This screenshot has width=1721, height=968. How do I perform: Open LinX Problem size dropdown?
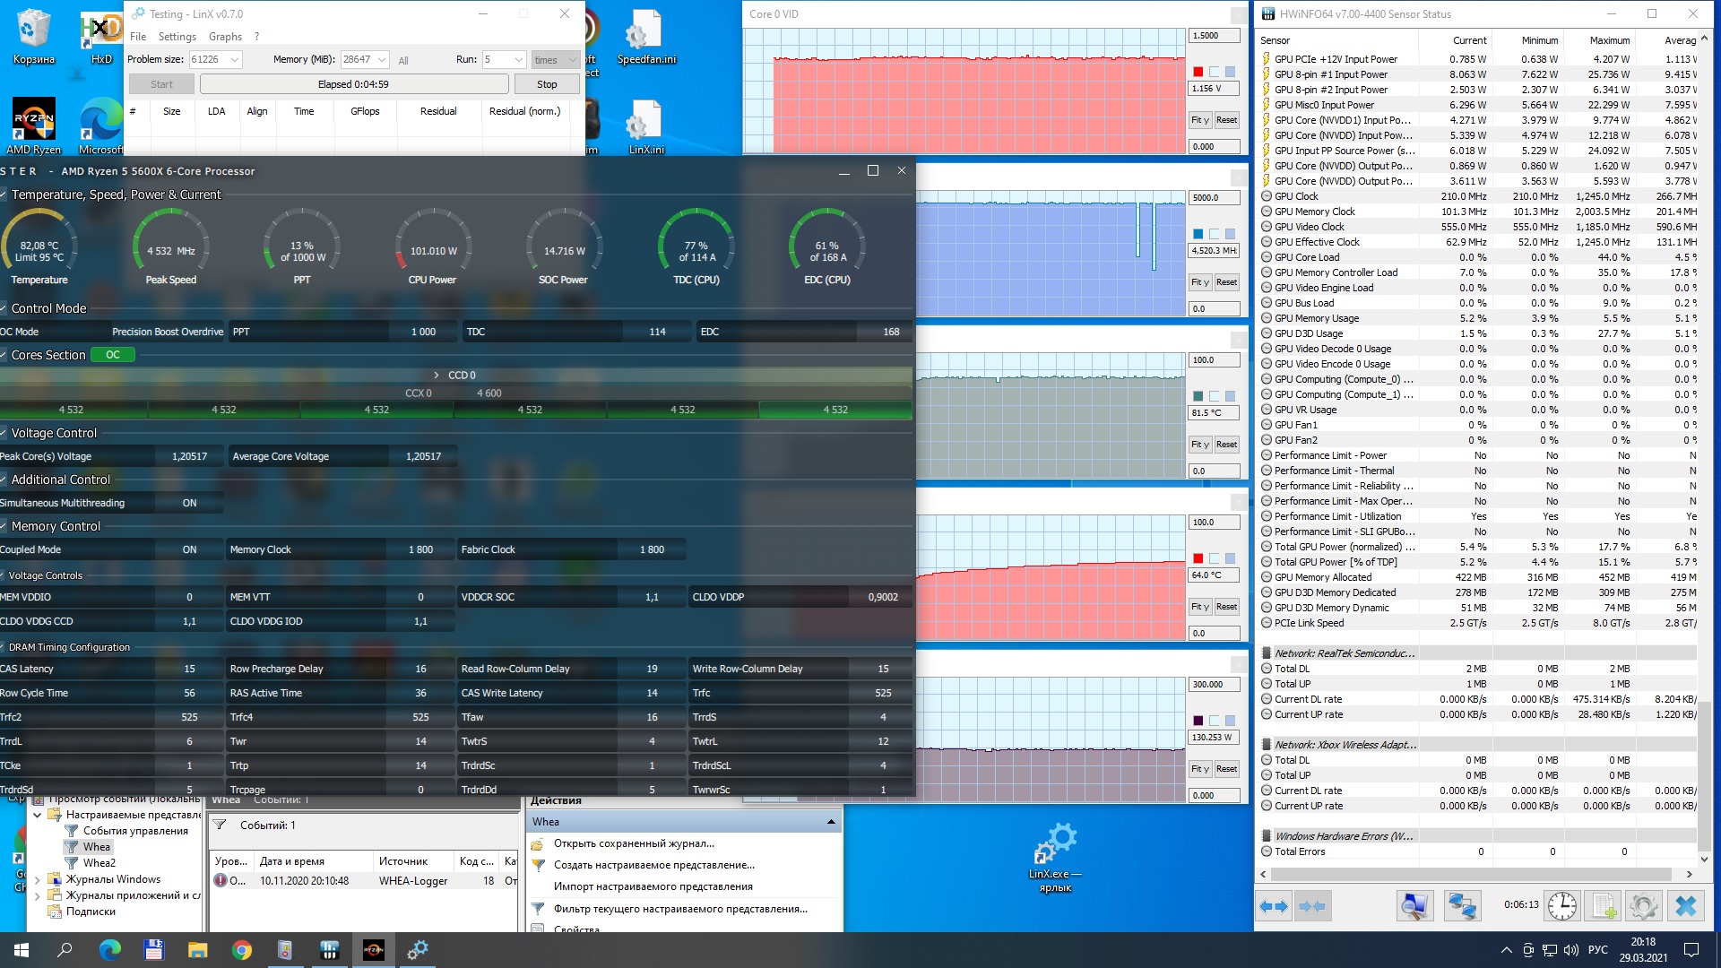[x=235, y=59]
